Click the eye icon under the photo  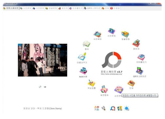pyautogui.click(x=45, y=87)
